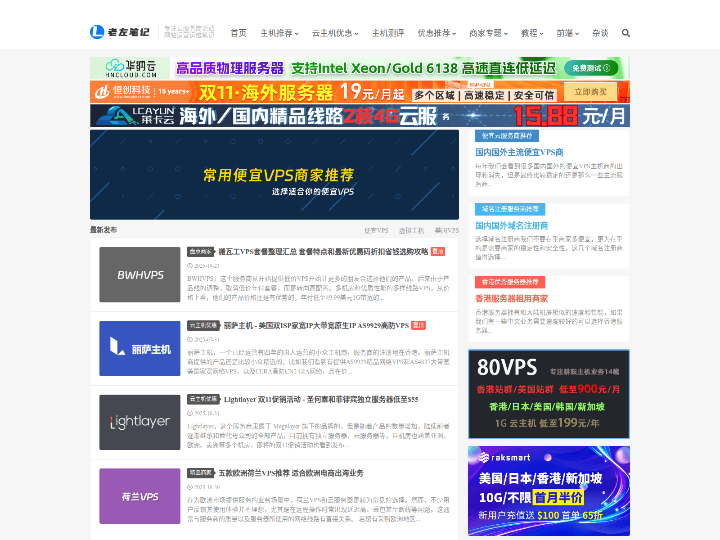Click the 免费测试 banner button
Viewport: 720px width, 540px height.
click(x=591, y=68)
